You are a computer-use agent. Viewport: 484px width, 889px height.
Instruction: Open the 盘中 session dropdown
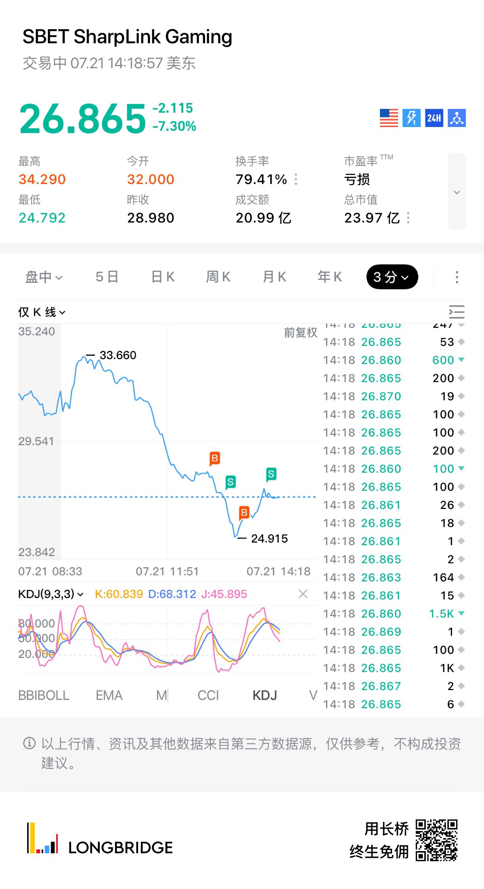pos(44,277)
